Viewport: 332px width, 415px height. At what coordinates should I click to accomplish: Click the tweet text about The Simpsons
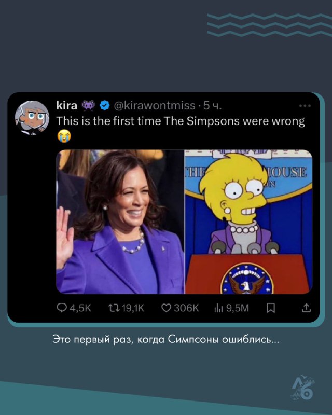(181, 121)
